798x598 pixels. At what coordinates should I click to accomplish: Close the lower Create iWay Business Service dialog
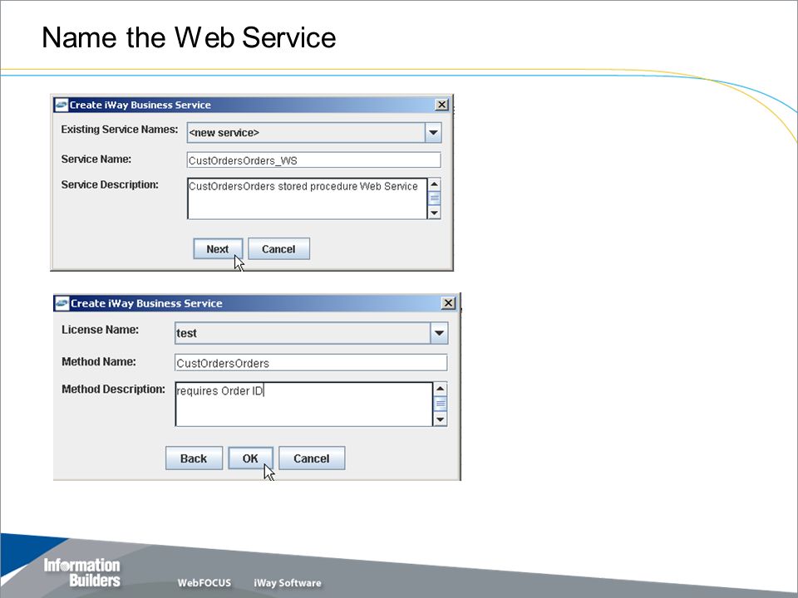pos(448,303)
